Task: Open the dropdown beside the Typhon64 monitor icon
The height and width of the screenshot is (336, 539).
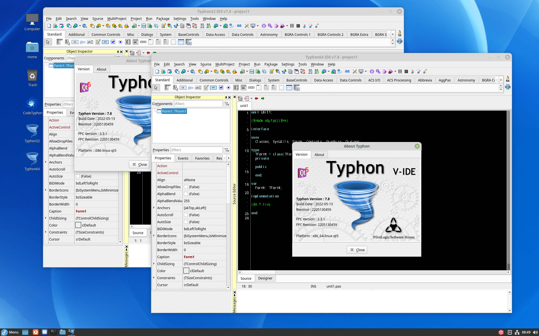Action: [366, 72]
